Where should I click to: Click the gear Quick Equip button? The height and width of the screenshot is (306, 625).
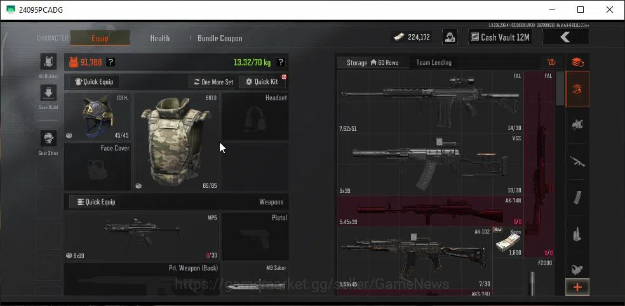94,82
